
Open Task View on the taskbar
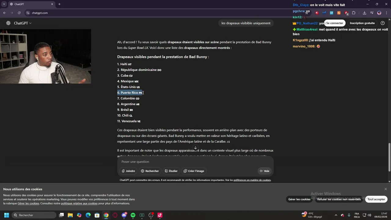coord(61,215)
